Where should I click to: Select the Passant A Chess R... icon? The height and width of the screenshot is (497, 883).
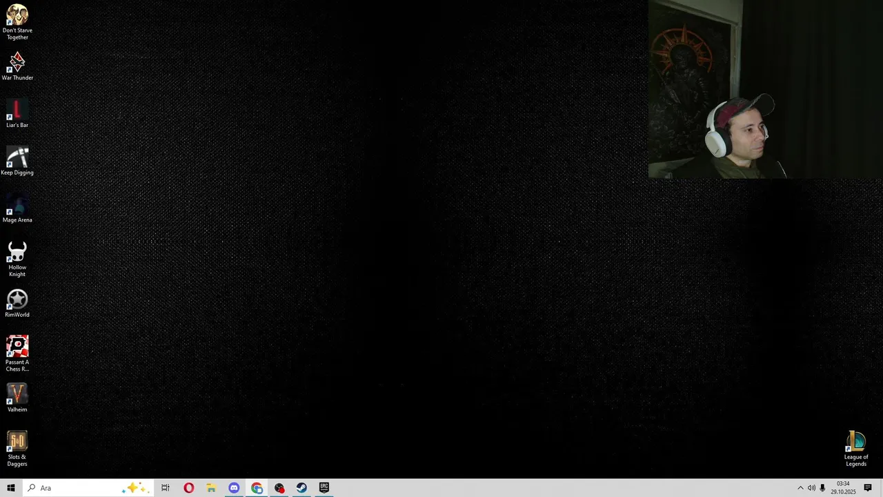coord(17,354)
